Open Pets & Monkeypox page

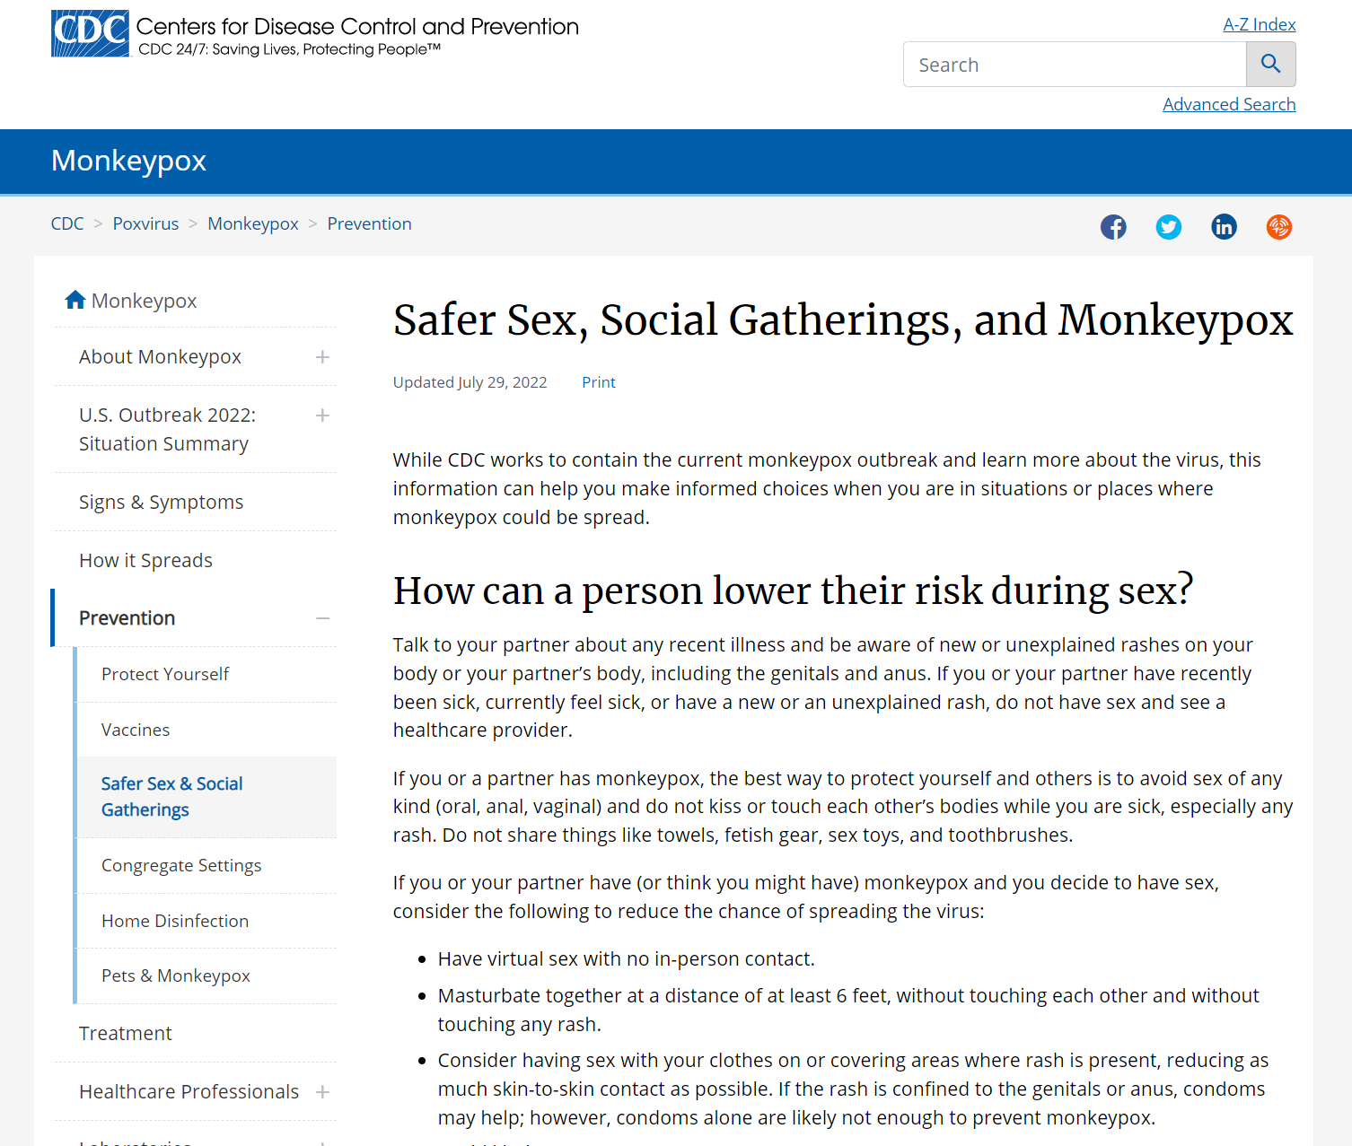pos(176,976)
